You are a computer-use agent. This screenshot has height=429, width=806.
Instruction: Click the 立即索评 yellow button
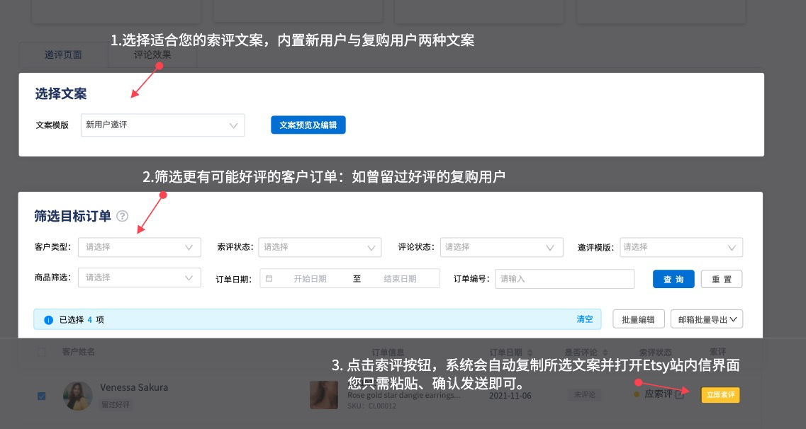tap(720, 395)
